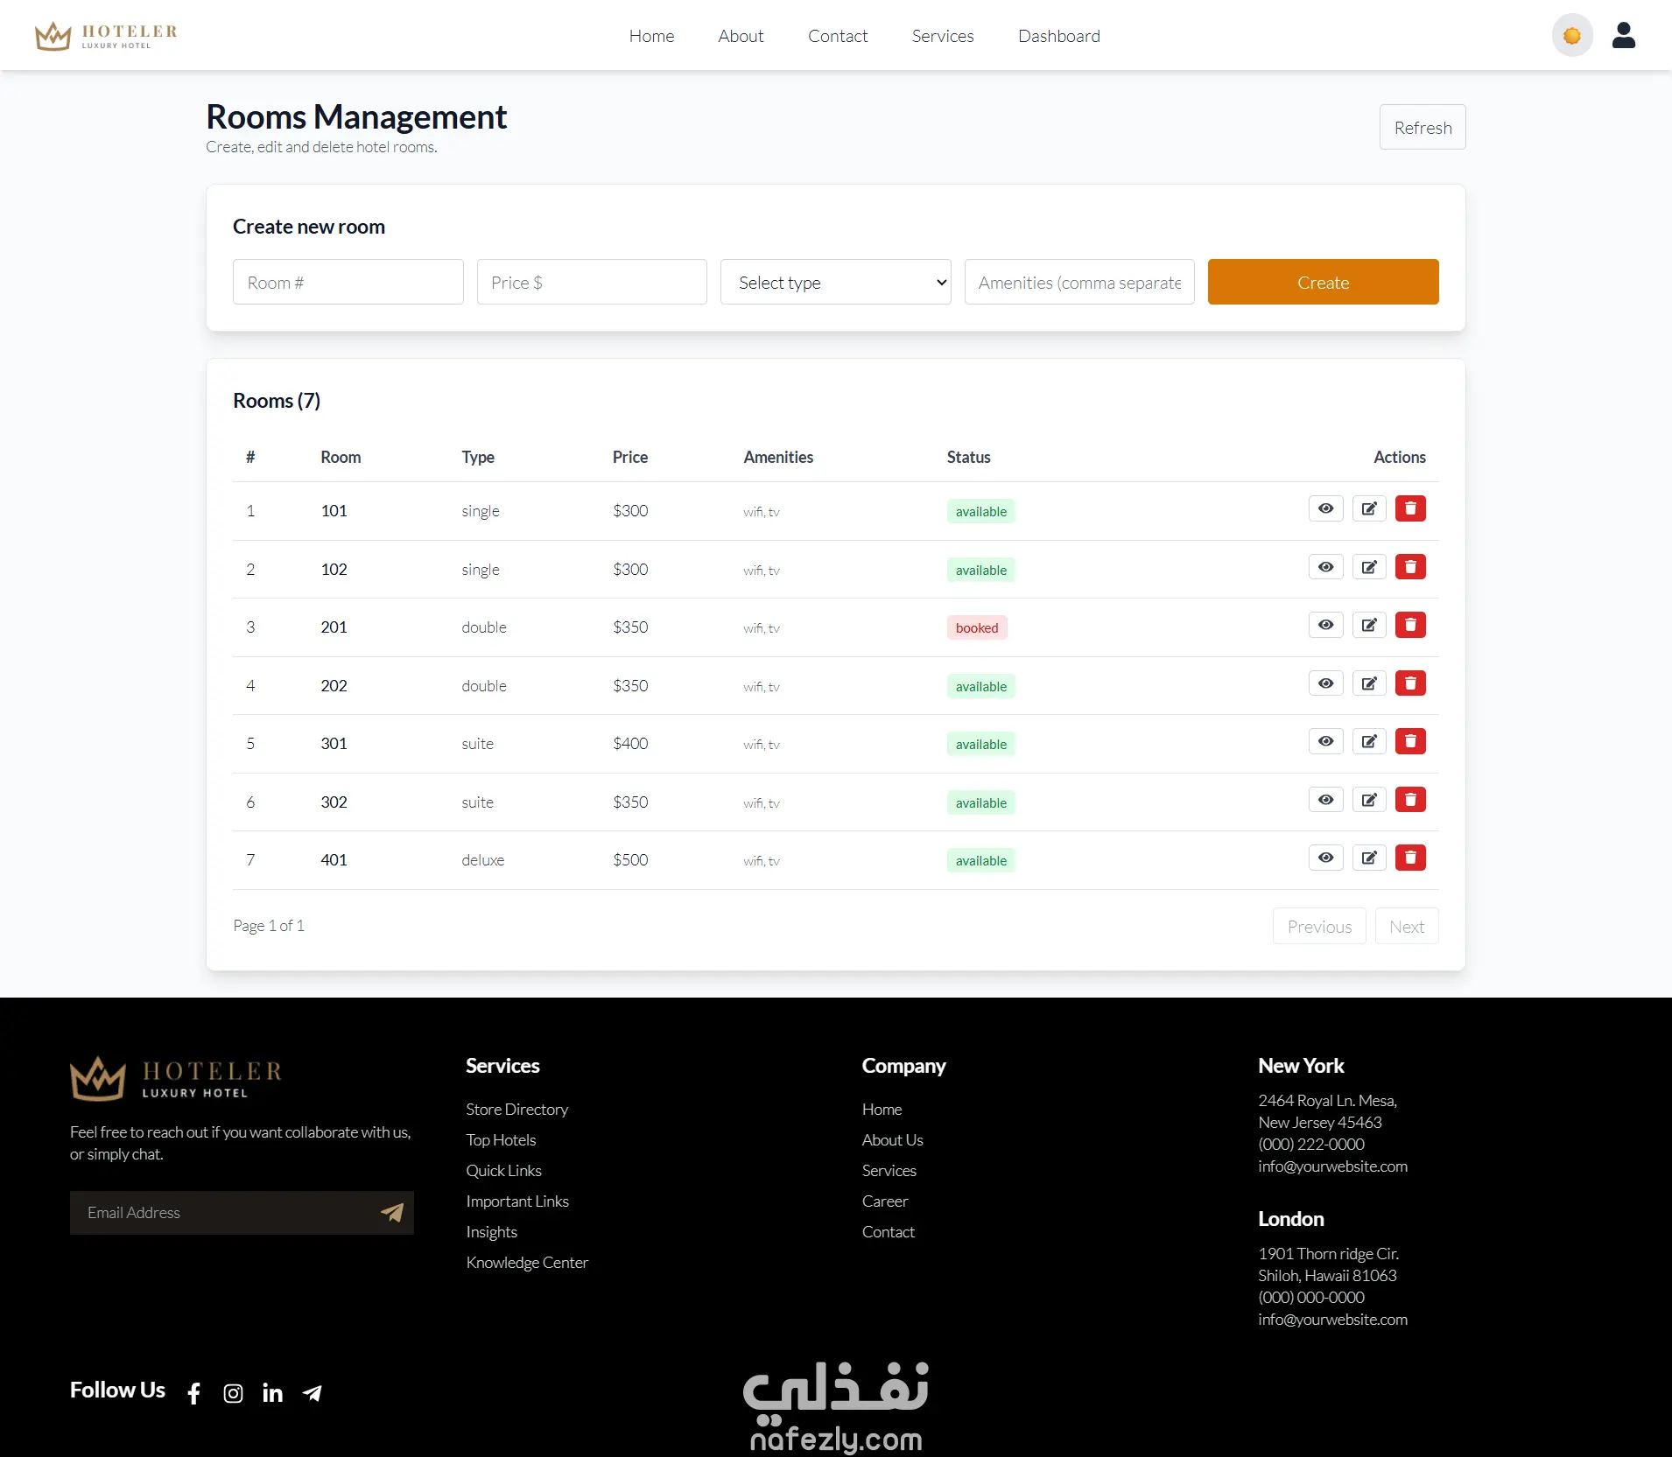Screen dimensions: 1672x1457
Task: Open the Insights footer link
Action: pos(491,1231)
